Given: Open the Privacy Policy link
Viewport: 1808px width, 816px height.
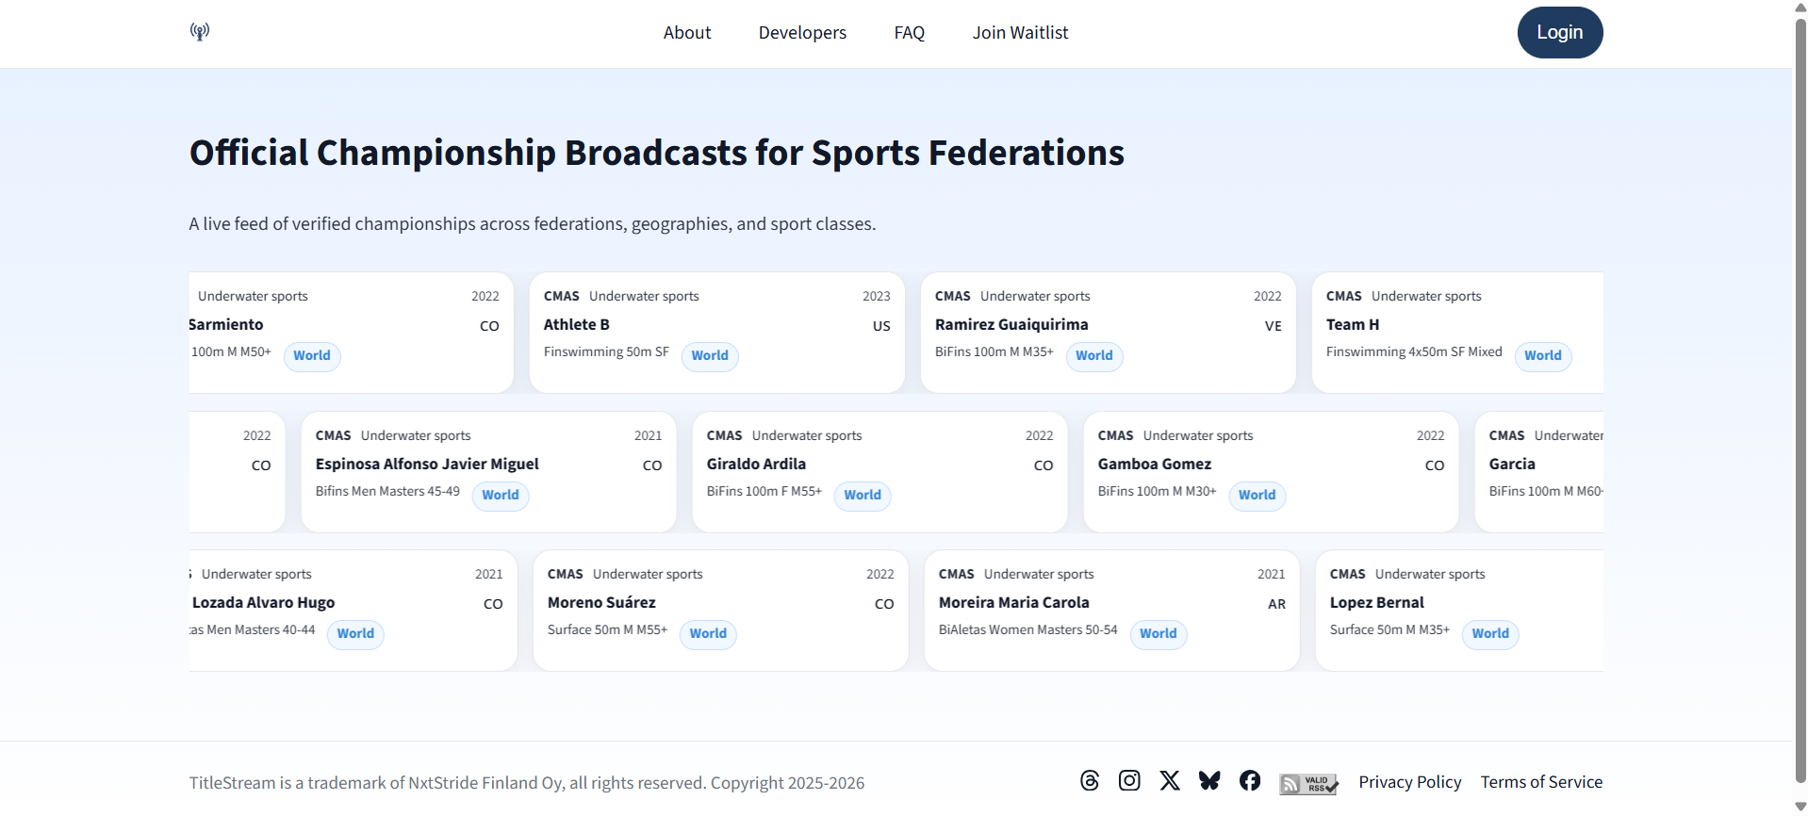Looking at the screenshot, I should 1409,782.
